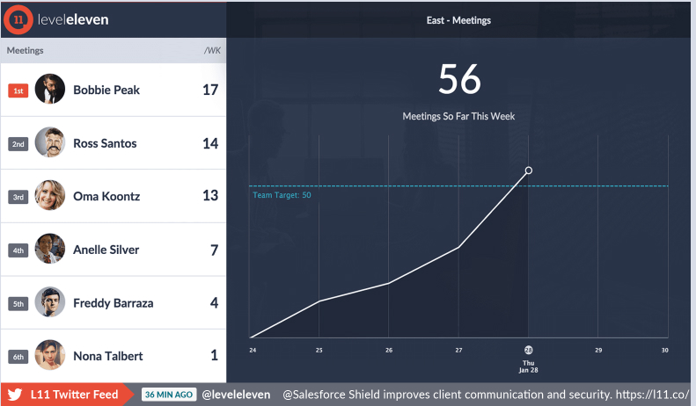Select the highlighted 28 date marker
This screenshot has width=696, height=406.
click(529, 350)
